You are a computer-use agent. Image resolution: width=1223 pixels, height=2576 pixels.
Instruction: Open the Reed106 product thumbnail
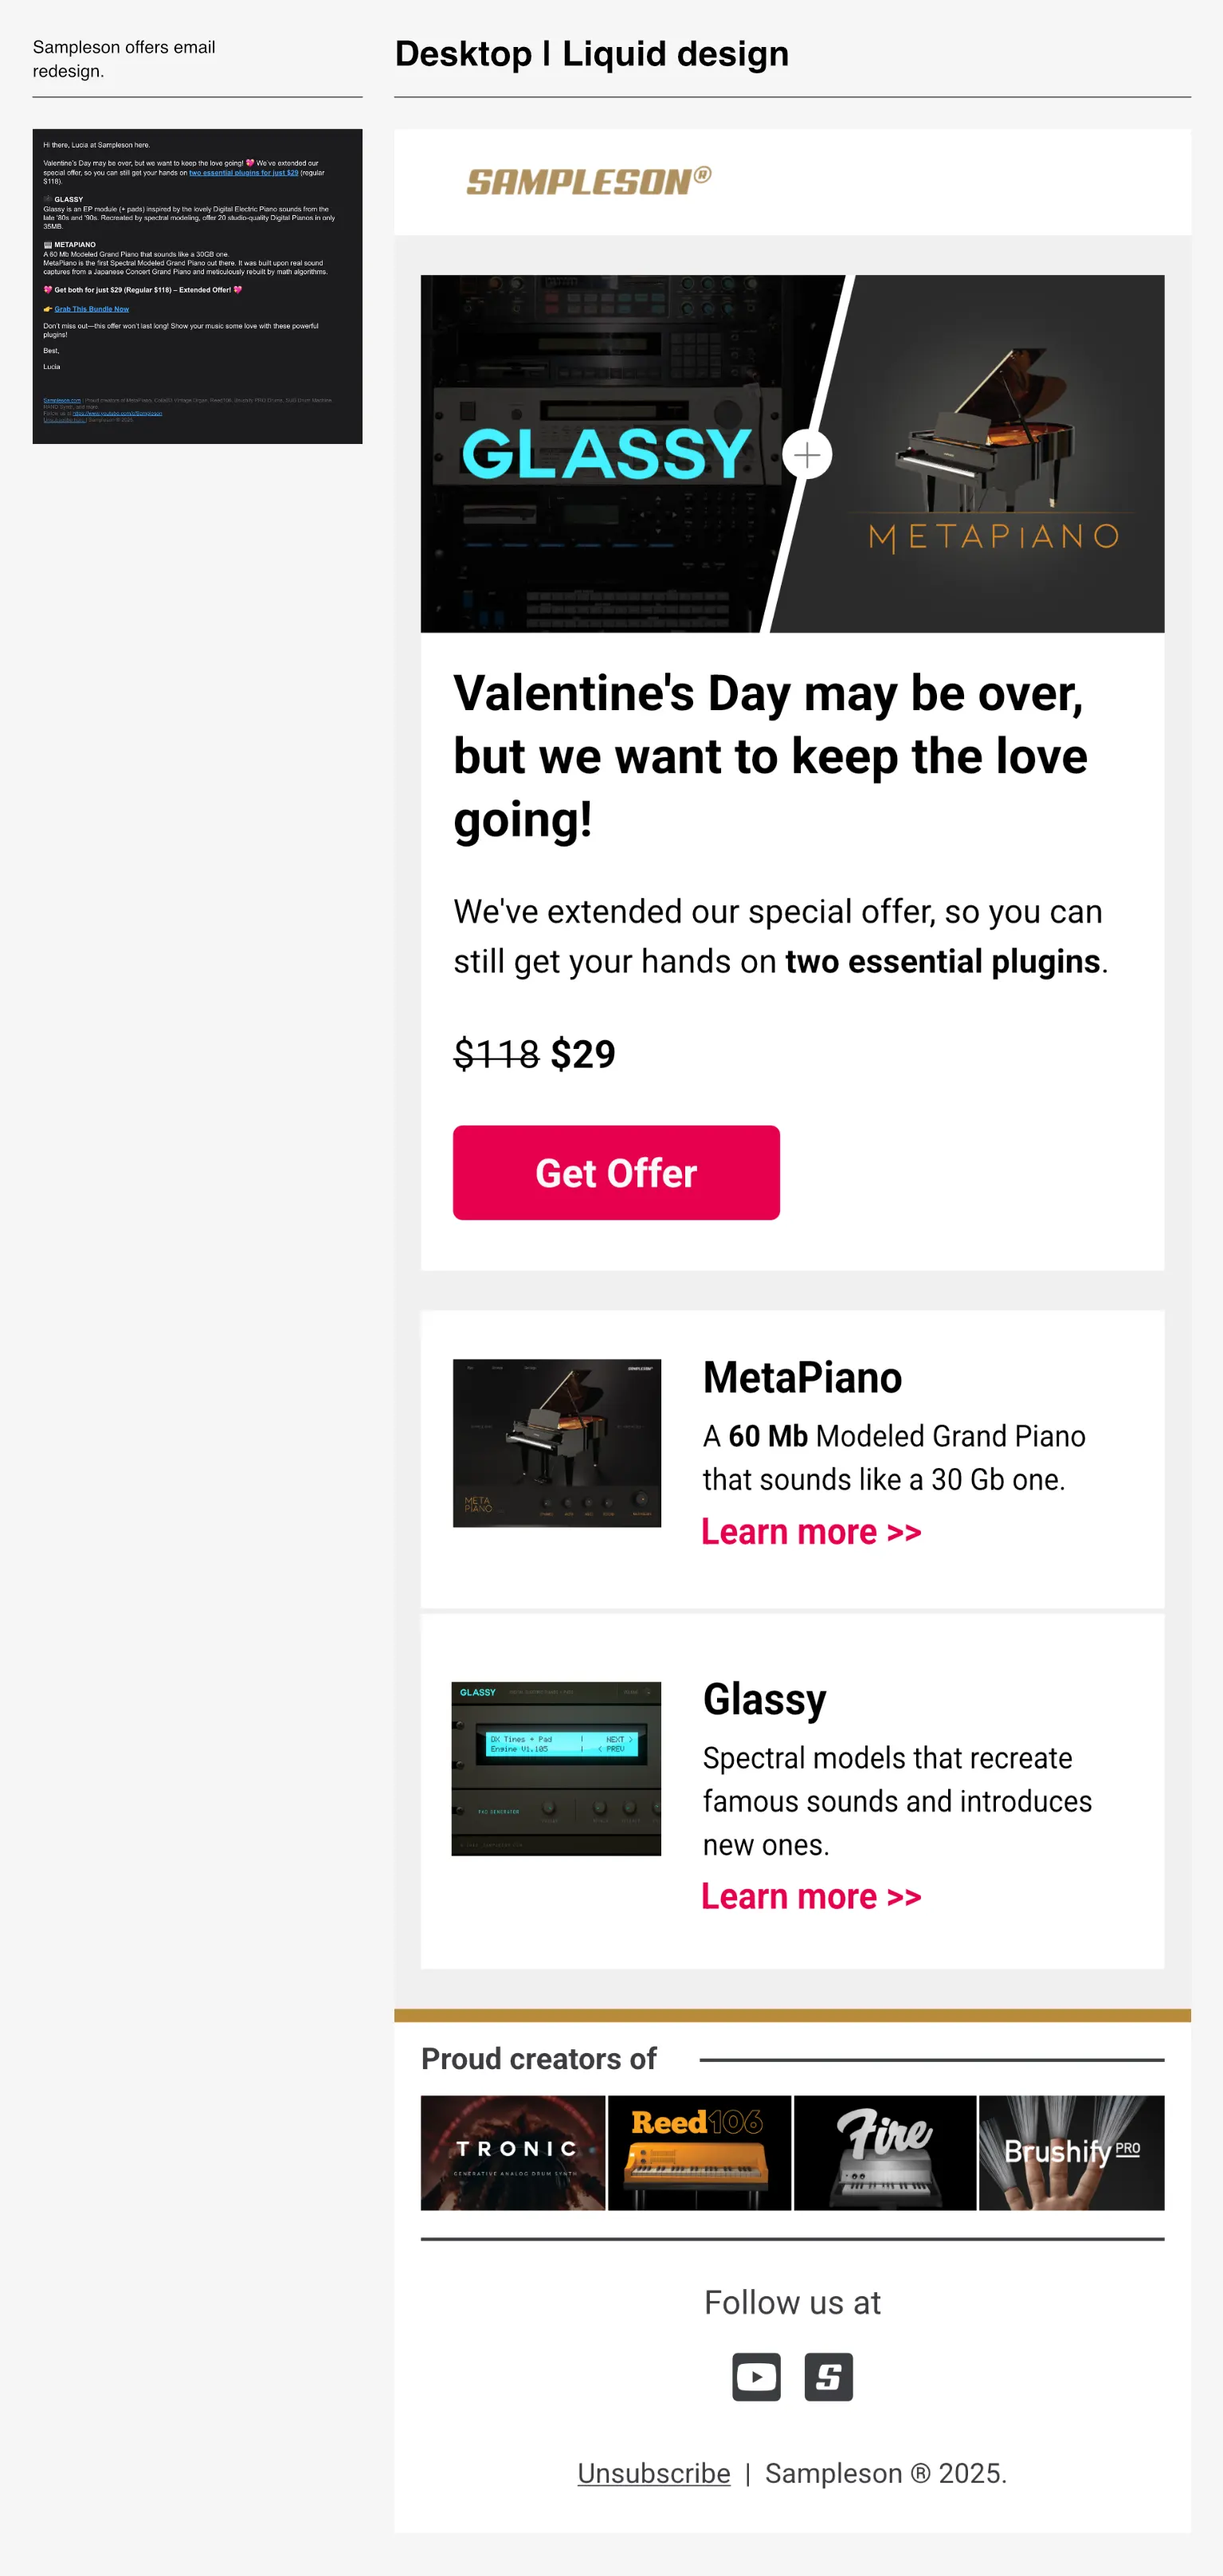[x=699, y=2152]
